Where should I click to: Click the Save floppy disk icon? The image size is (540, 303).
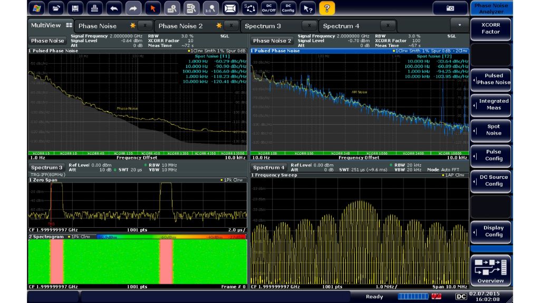pyautogui.click(x=75, y=8)
